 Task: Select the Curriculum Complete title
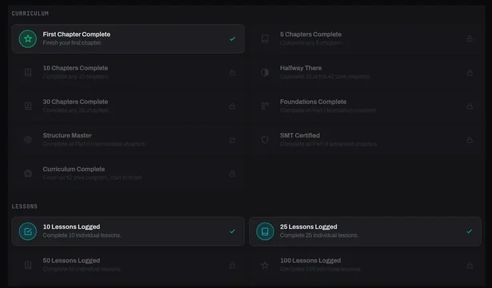pos(74,169)
